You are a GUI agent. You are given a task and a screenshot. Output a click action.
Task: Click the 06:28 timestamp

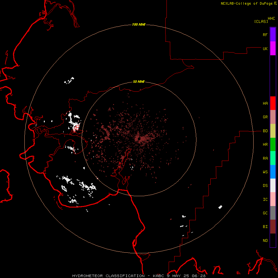coord(198,276)
